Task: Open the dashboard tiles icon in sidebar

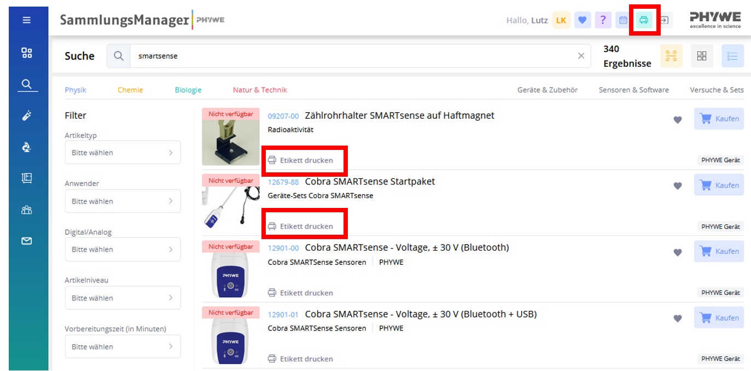Action: tap(26, 53)
